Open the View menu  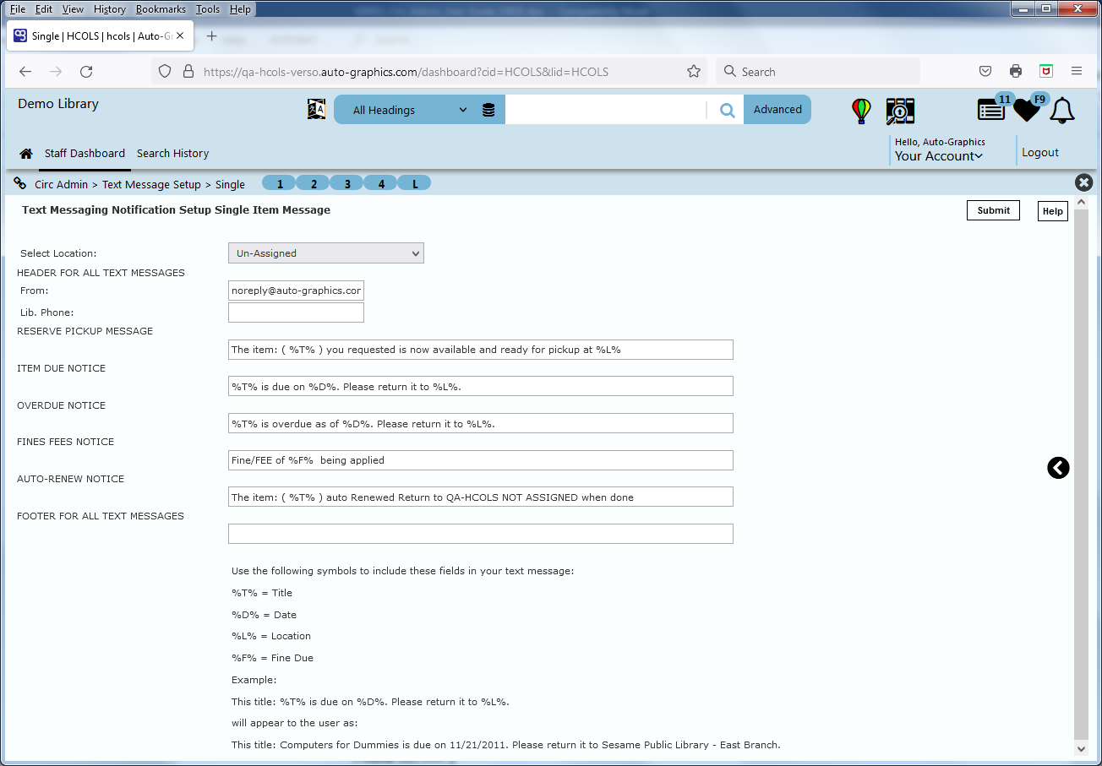(x=74, y=9)
